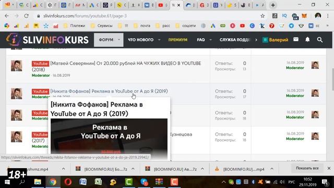Open options for the [BOOMINFO.RU] Ав....7z download
This screenshot has width=334, height=188.
pos(202,169)
